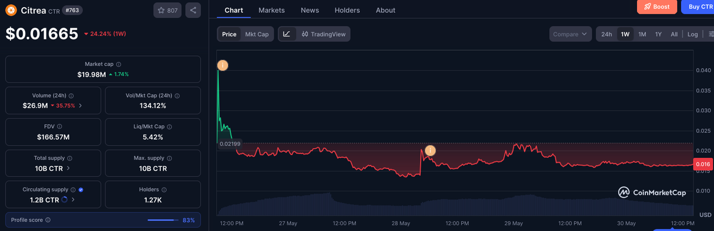Click the $26.9M volume value
This screenshot has height=231, width=714.
point(35,105)
